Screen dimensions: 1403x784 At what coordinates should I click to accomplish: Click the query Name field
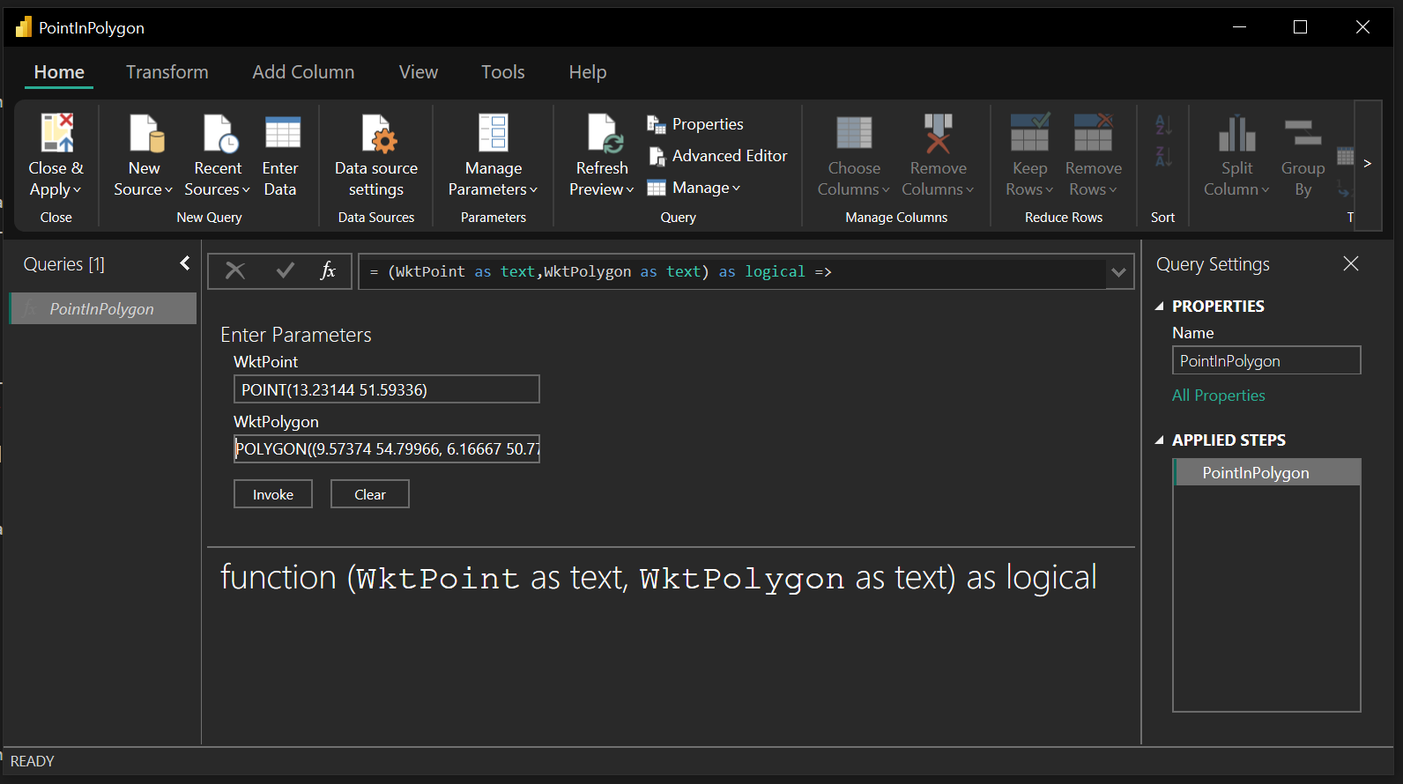1266,360
